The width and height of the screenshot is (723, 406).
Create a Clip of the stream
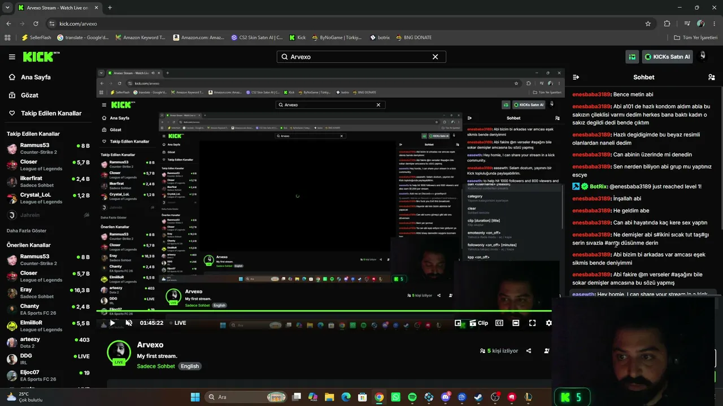pyautogui.click(x=479, y=323)
